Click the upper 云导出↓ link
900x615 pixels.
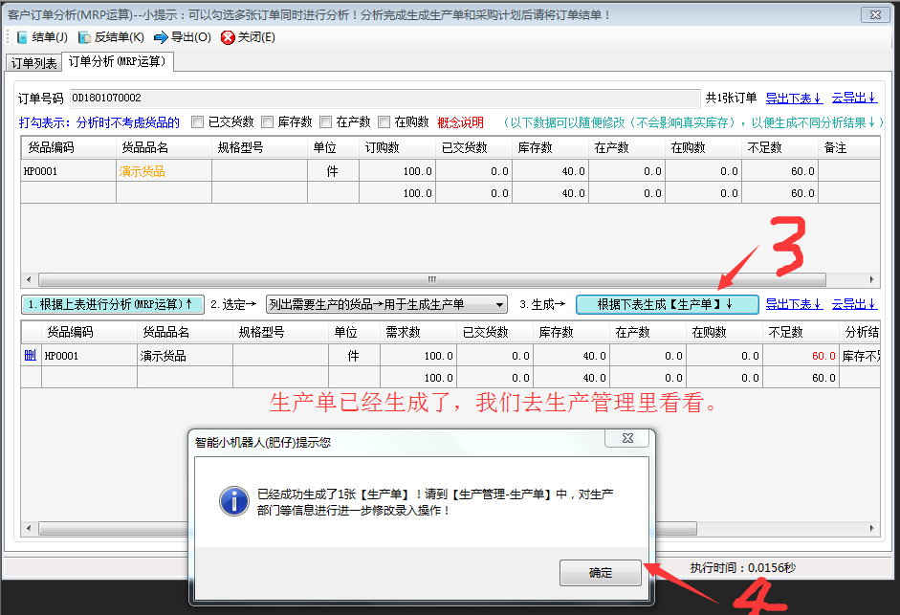click(x=853, y=98)
